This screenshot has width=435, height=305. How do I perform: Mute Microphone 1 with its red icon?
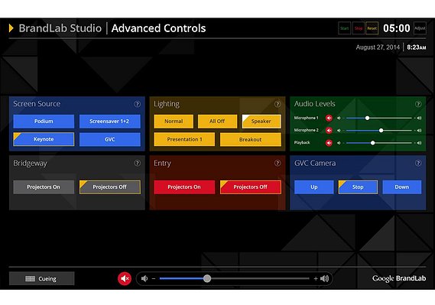click(329, 118)
